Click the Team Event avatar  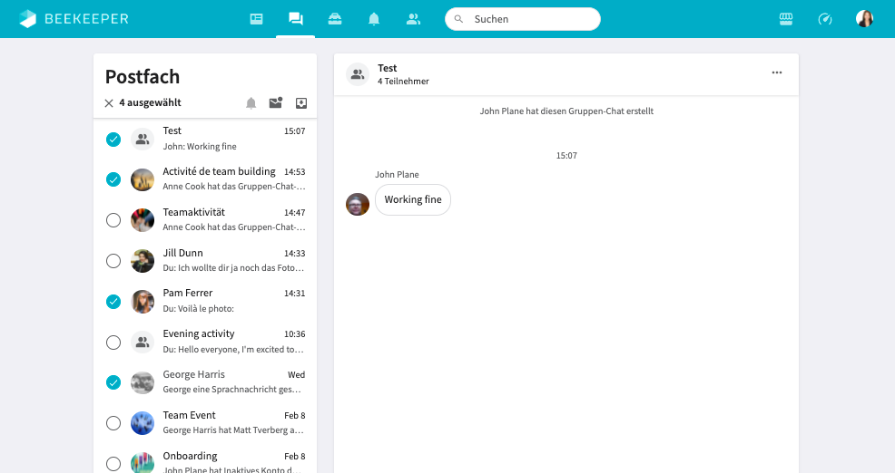click(143, 423)
